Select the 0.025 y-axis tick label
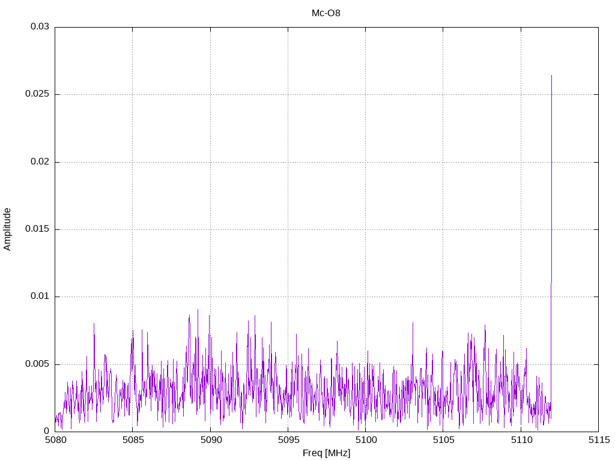Screen dimensions: 615x461 [x=37, y=95]
